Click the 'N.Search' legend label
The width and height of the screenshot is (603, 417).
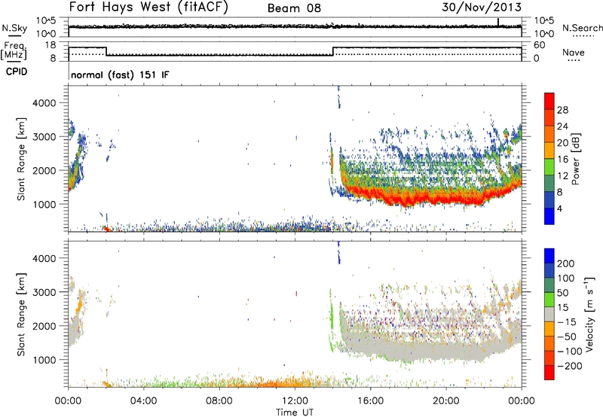coord(582,28)
